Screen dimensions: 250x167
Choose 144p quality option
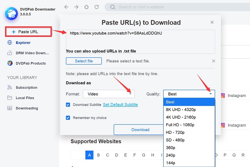[x=189, y=163]
